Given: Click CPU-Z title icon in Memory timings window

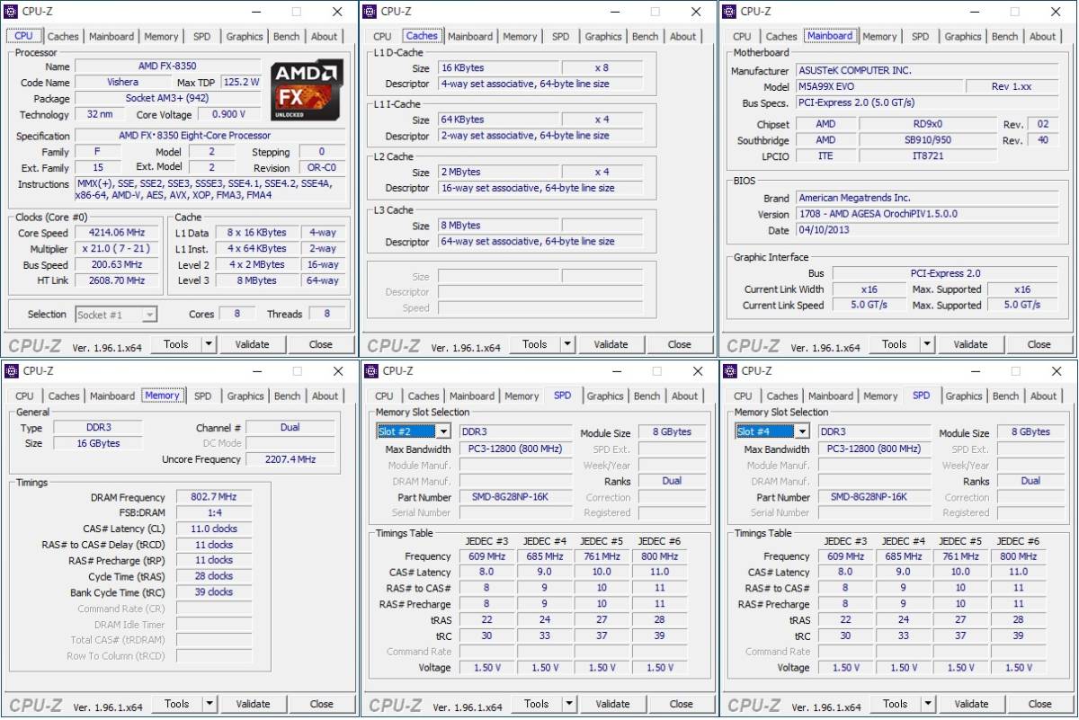Looking at the screenshot, I should click(11, 371).
